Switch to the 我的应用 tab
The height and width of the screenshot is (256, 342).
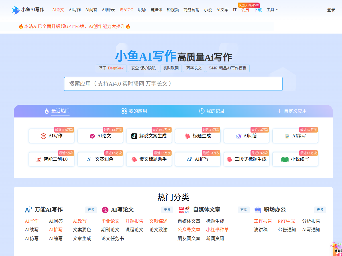tap(134, 111)
